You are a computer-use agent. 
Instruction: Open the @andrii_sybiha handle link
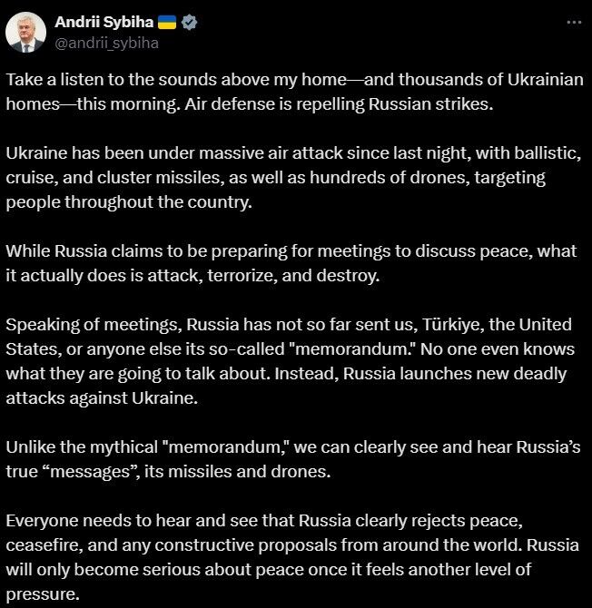tap(106, 43)
